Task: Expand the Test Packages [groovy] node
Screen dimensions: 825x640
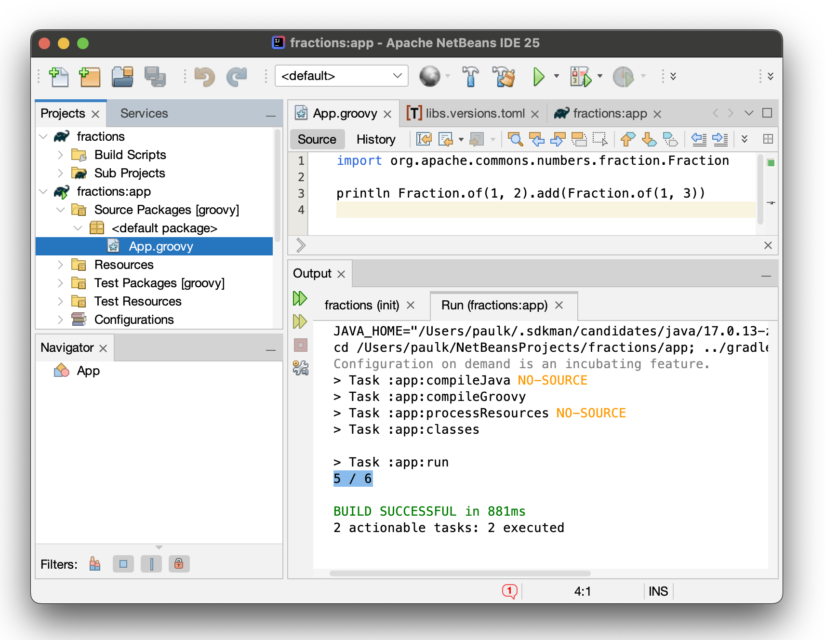Action: point(60,283)
